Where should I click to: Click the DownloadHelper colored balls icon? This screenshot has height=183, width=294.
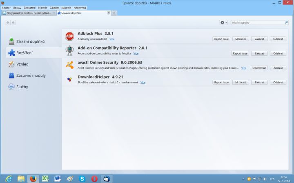click(x=69, y=79)
